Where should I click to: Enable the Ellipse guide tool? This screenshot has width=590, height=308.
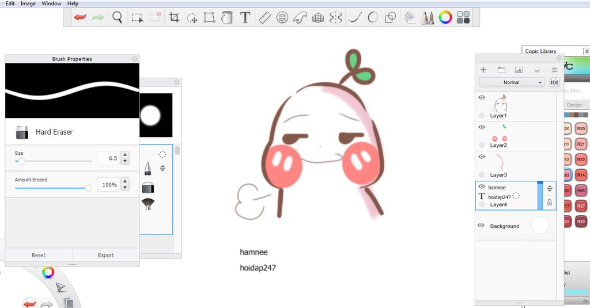click(x=282, y=17)
